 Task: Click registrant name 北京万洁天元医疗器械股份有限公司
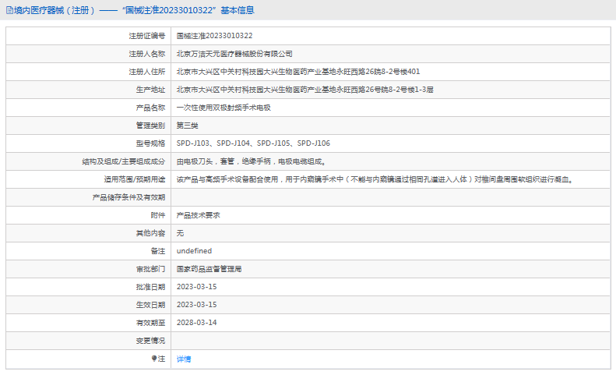[234, 54]
